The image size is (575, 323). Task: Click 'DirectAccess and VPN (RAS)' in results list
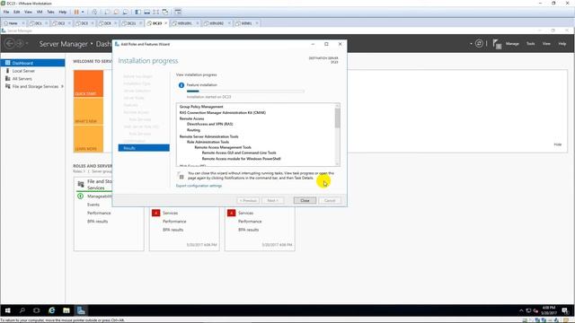(209, 124)
